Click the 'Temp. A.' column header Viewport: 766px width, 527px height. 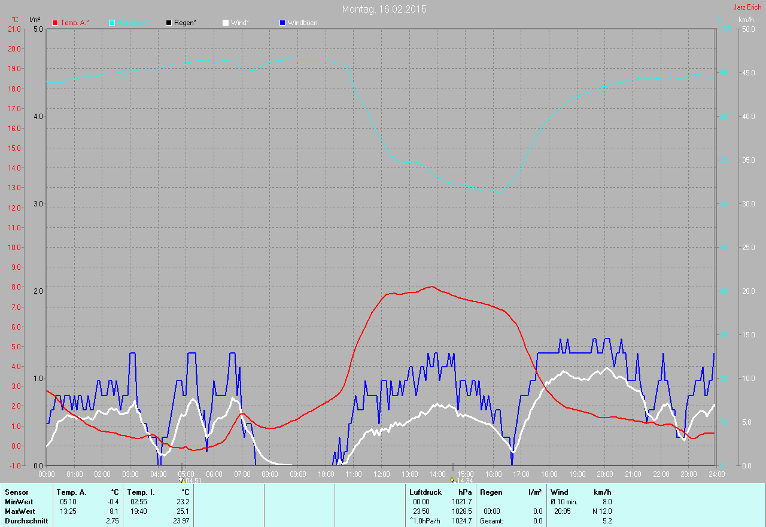click(x=72, y=492)
